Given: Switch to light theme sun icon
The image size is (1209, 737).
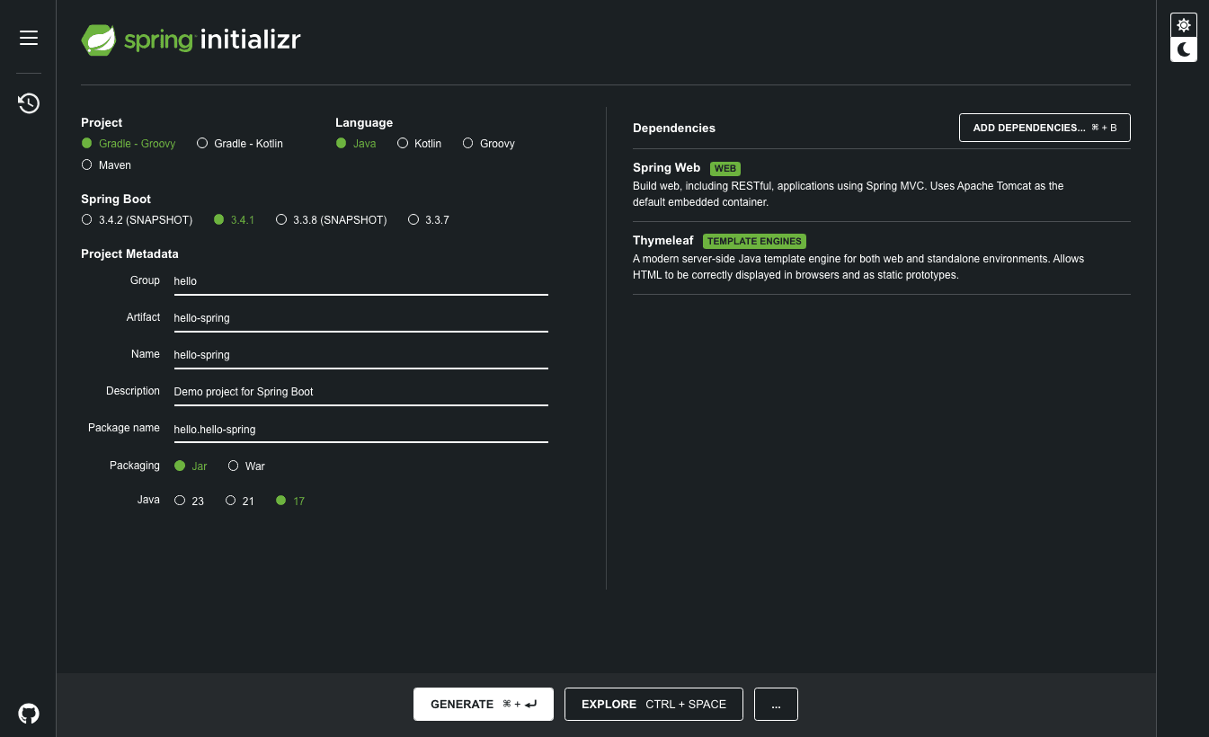Looking at the screenshot, I should [x=1184, y=25].
